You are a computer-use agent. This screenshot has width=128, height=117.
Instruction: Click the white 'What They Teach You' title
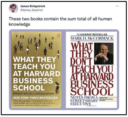(35, 63)
